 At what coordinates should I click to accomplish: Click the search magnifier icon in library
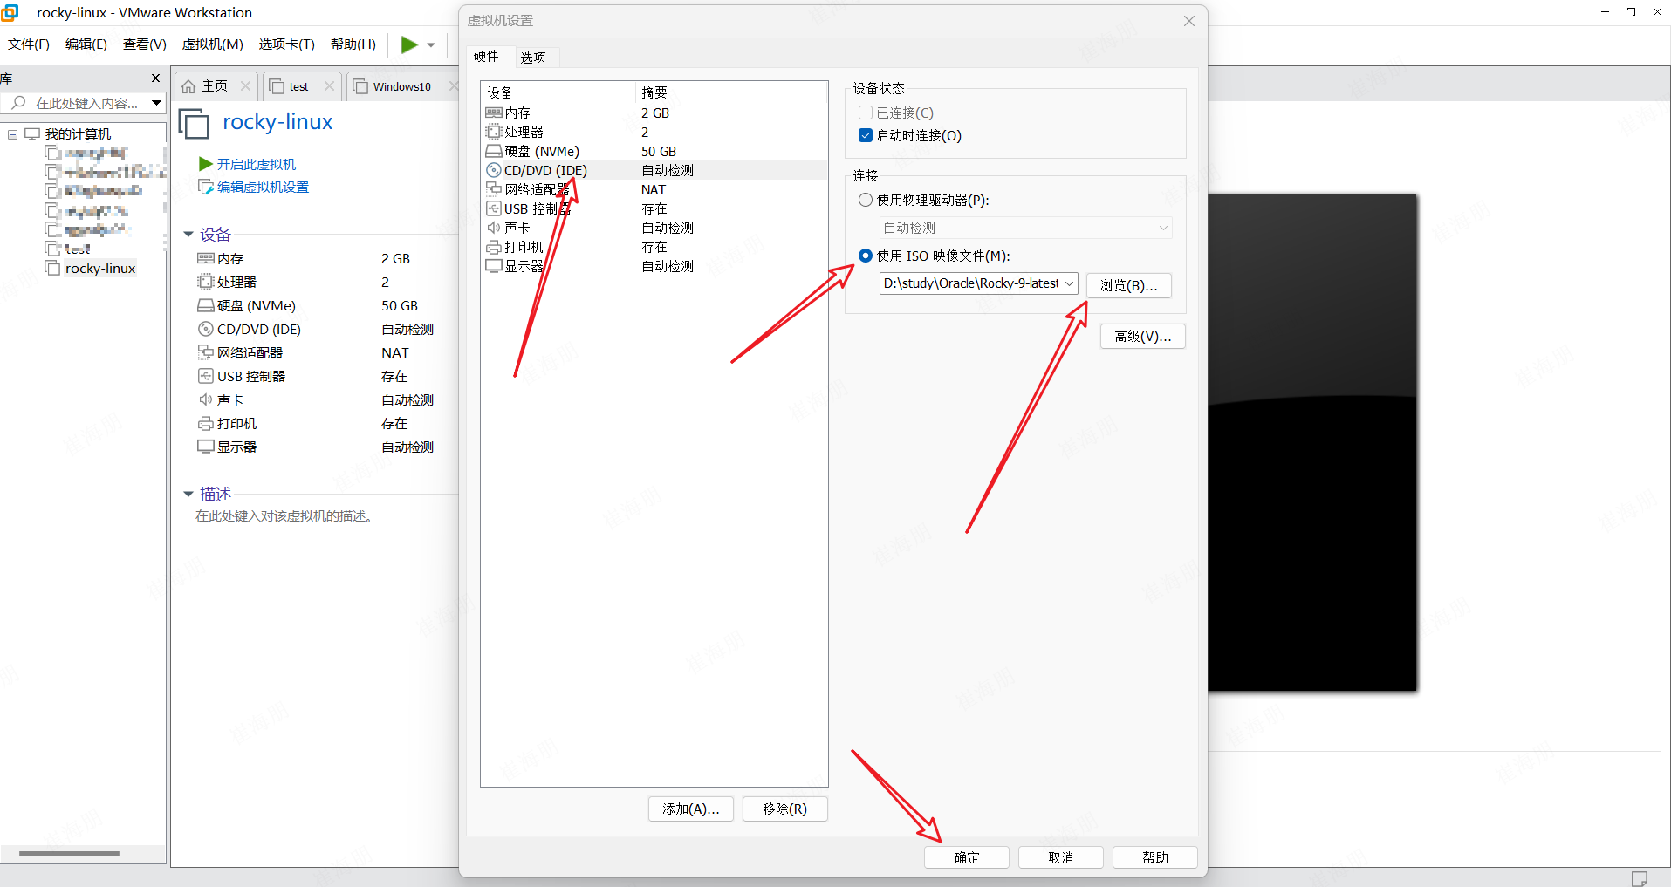(18, 103)
